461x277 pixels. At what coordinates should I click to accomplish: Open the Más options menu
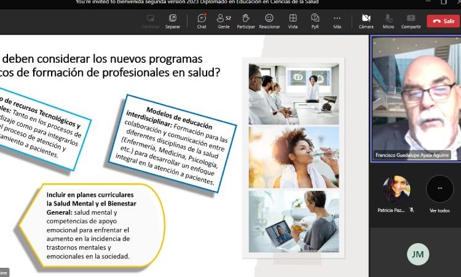tap(337, 21)
